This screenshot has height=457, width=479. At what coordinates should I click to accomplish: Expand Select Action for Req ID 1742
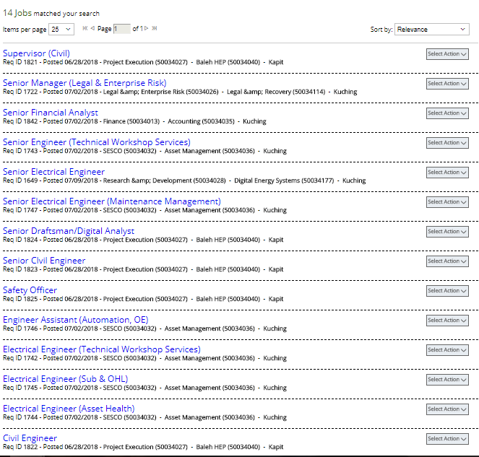click(x=447, y=350)
